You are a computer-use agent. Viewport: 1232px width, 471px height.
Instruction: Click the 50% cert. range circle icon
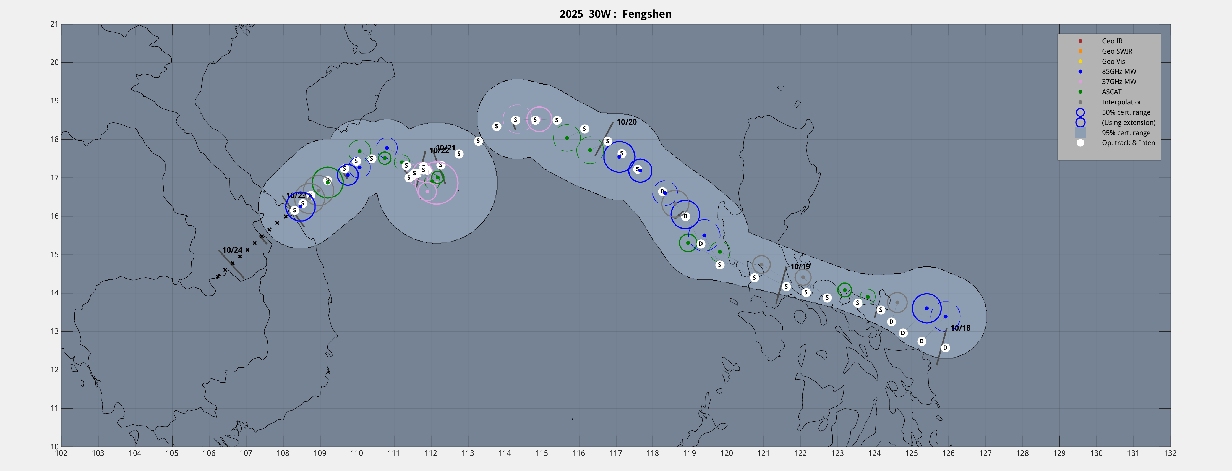coord(1080,112)
